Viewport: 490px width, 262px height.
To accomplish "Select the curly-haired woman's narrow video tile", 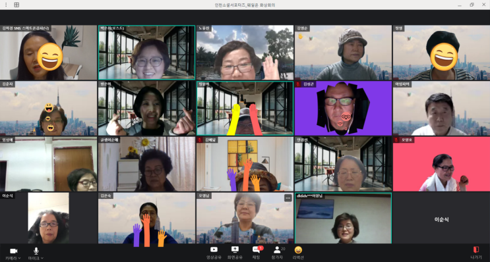I will point(48,218).
